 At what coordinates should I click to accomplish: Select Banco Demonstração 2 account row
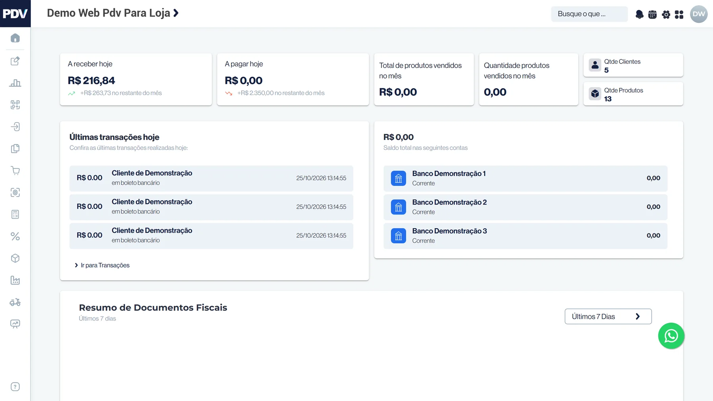point(525,207)
